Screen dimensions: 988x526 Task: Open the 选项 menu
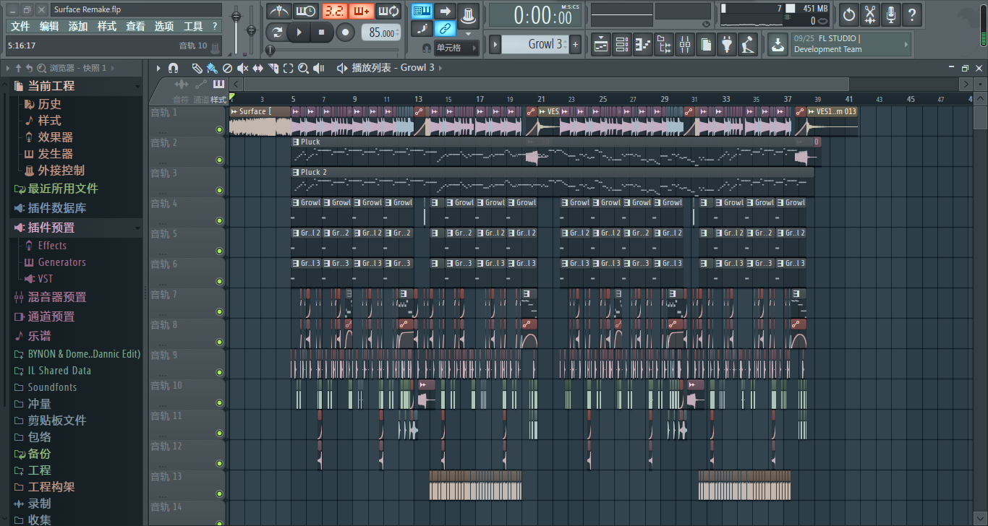click(x=164, y=26)
